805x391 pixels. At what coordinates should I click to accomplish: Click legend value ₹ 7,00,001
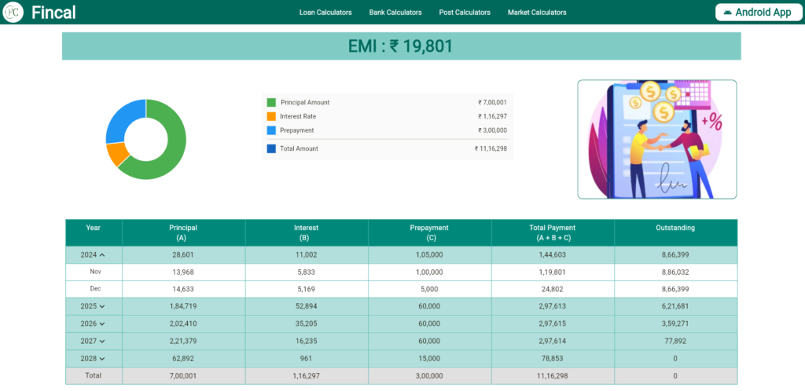(492, 103)
